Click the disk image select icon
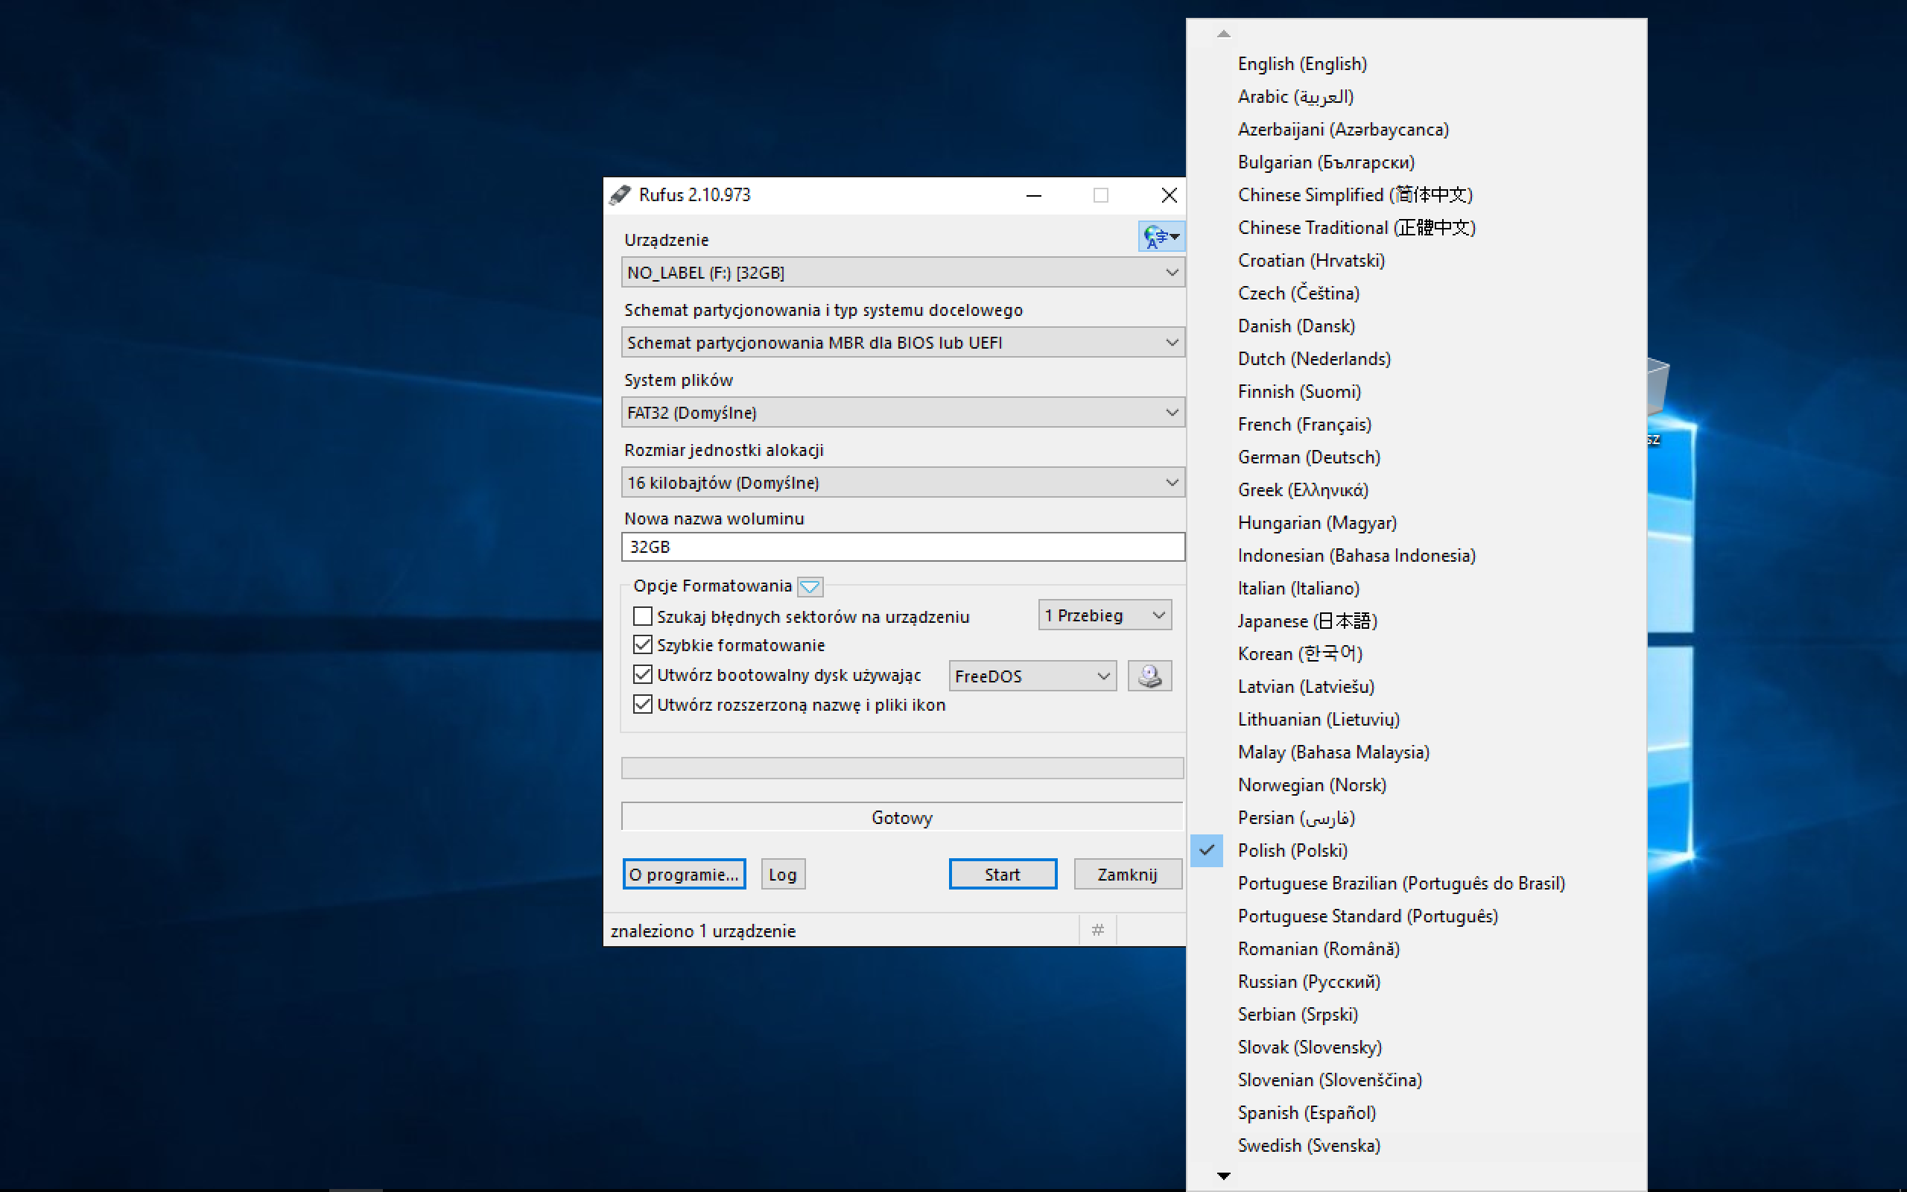This screenshot has height=1192, width=1907. [1149, 676]
